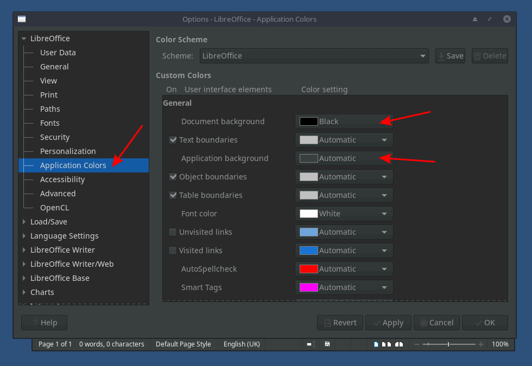Expand the LibreOffice Writer section

pyautogui.click(x=24, y=249)
